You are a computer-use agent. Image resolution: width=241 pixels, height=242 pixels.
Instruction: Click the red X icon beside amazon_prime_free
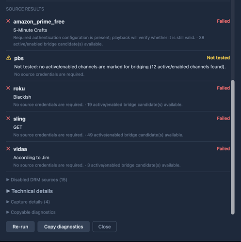(8, 21)
